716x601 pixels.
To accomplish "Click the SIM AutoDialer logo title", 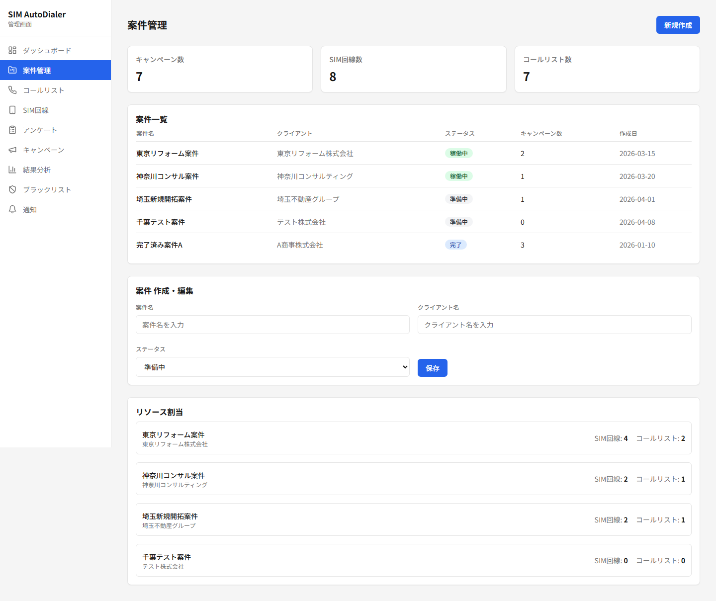I will 37,14.
